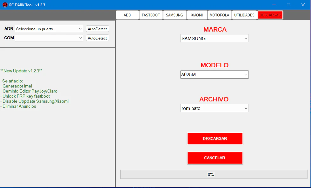The width and height of the screenshot is (311, 188).
Task: Click the '- Eliminar Anuncios' log entry
Action: pos(18,106)
